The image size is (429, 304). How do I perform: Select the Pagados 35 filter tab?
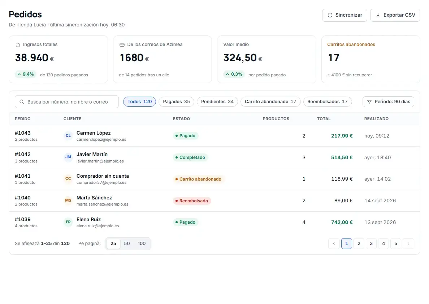point(176,102)
